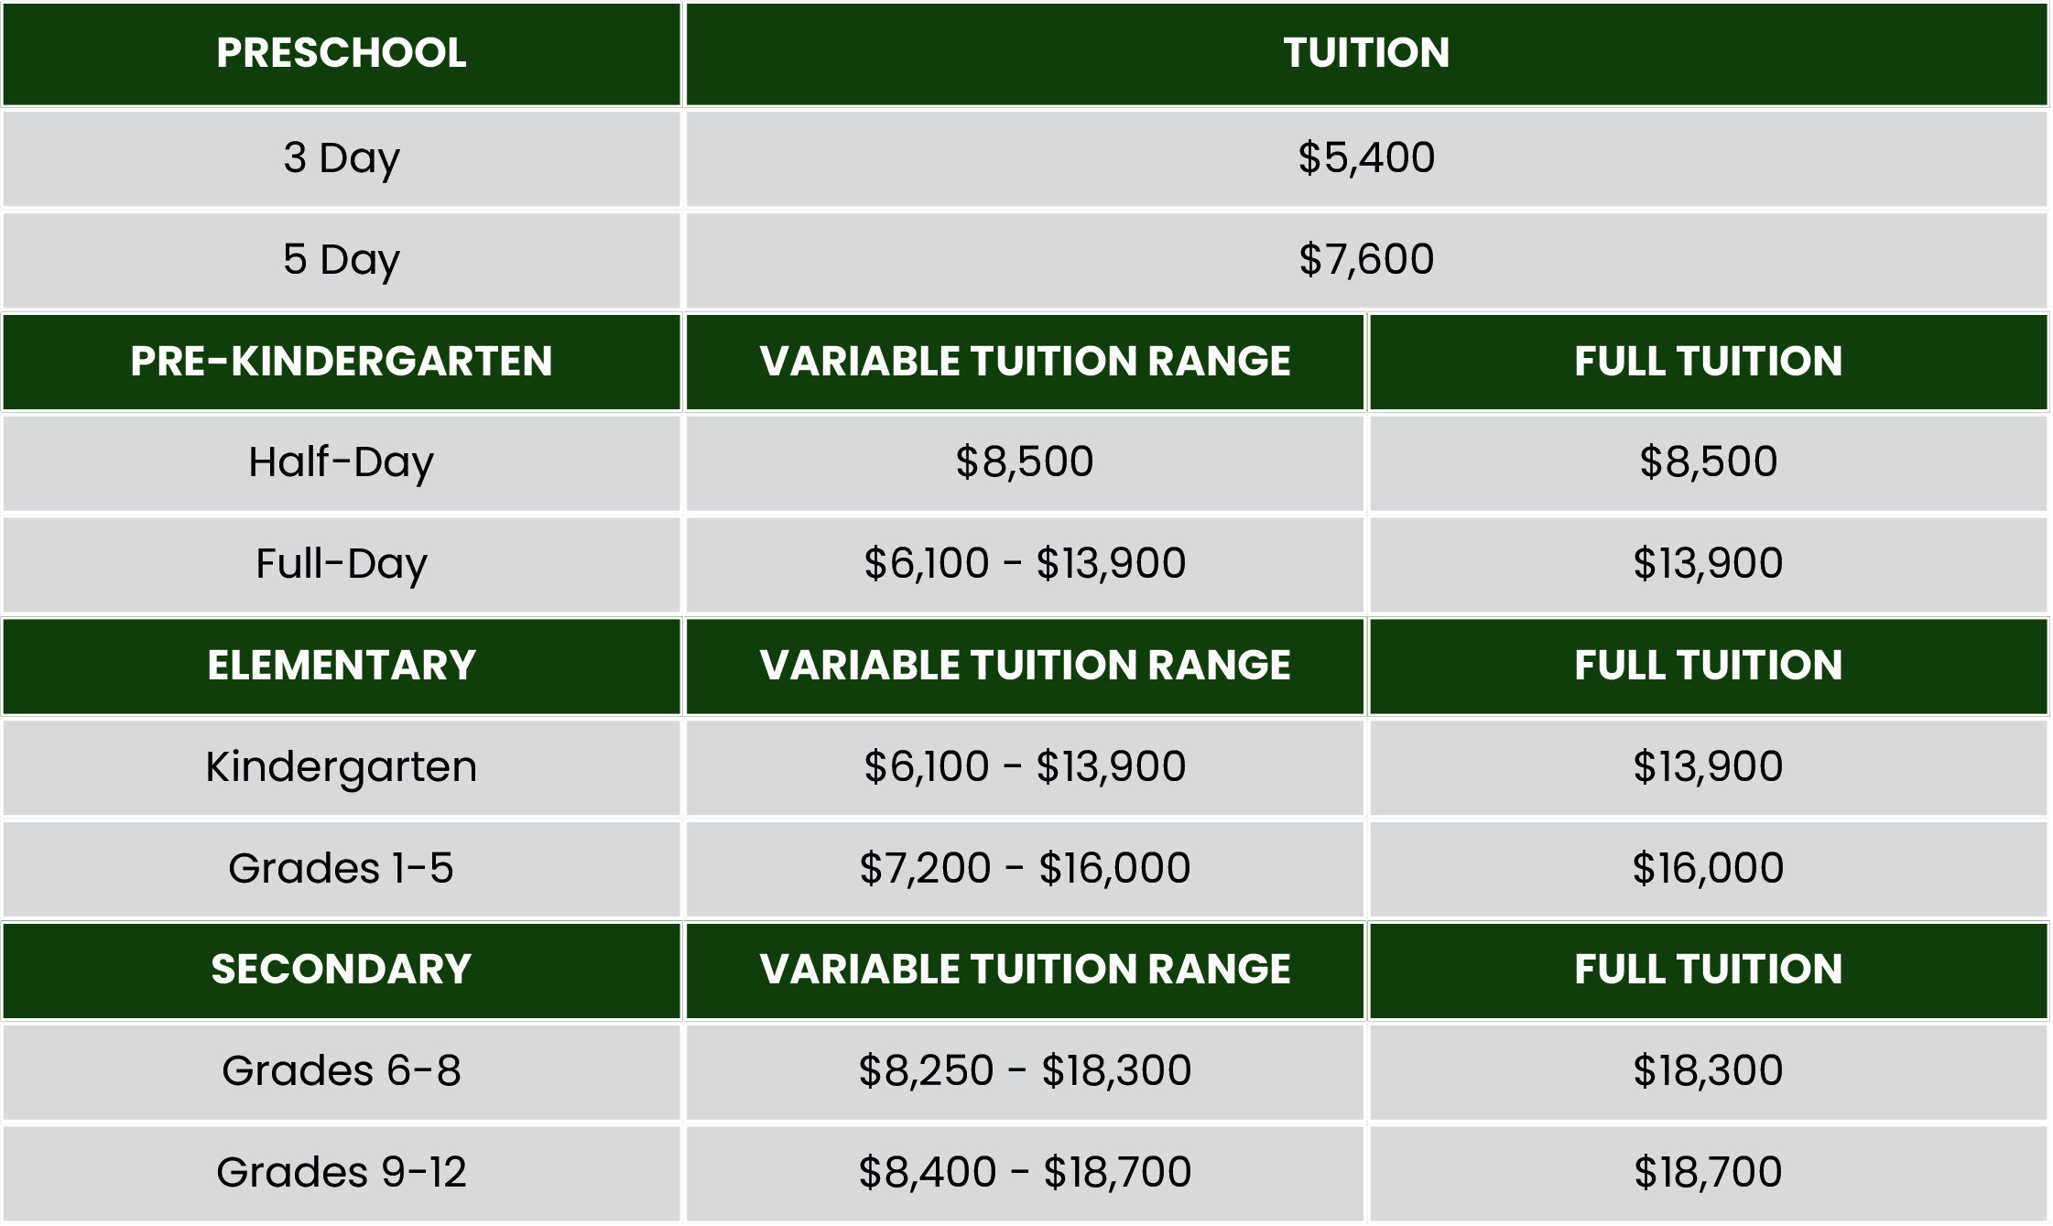Select the top TUITION header cell
Viewport: 2053px width, 1226px height.
click(1365, 53)
